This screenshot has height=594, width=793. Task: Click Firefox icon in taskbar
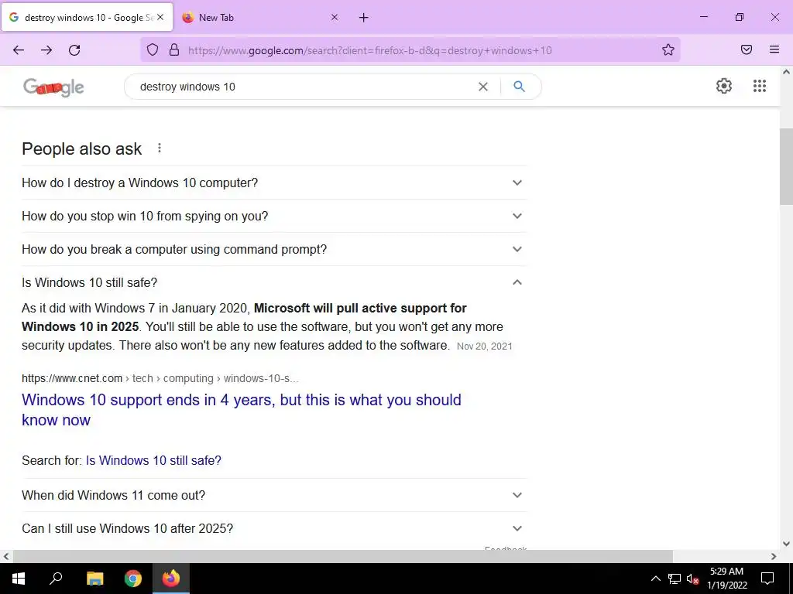[171, 579]
